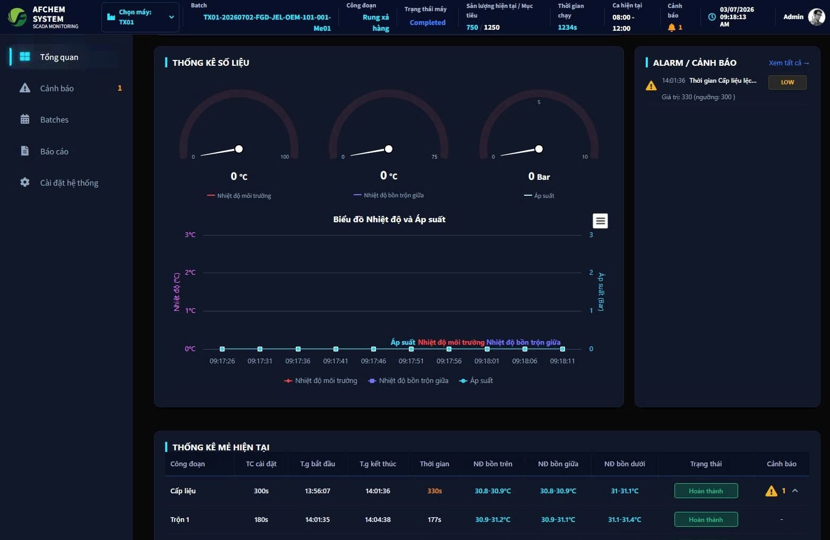Click AFCHEM System logo
This screenshot has width=830, height=540.
tap(18, 17)
